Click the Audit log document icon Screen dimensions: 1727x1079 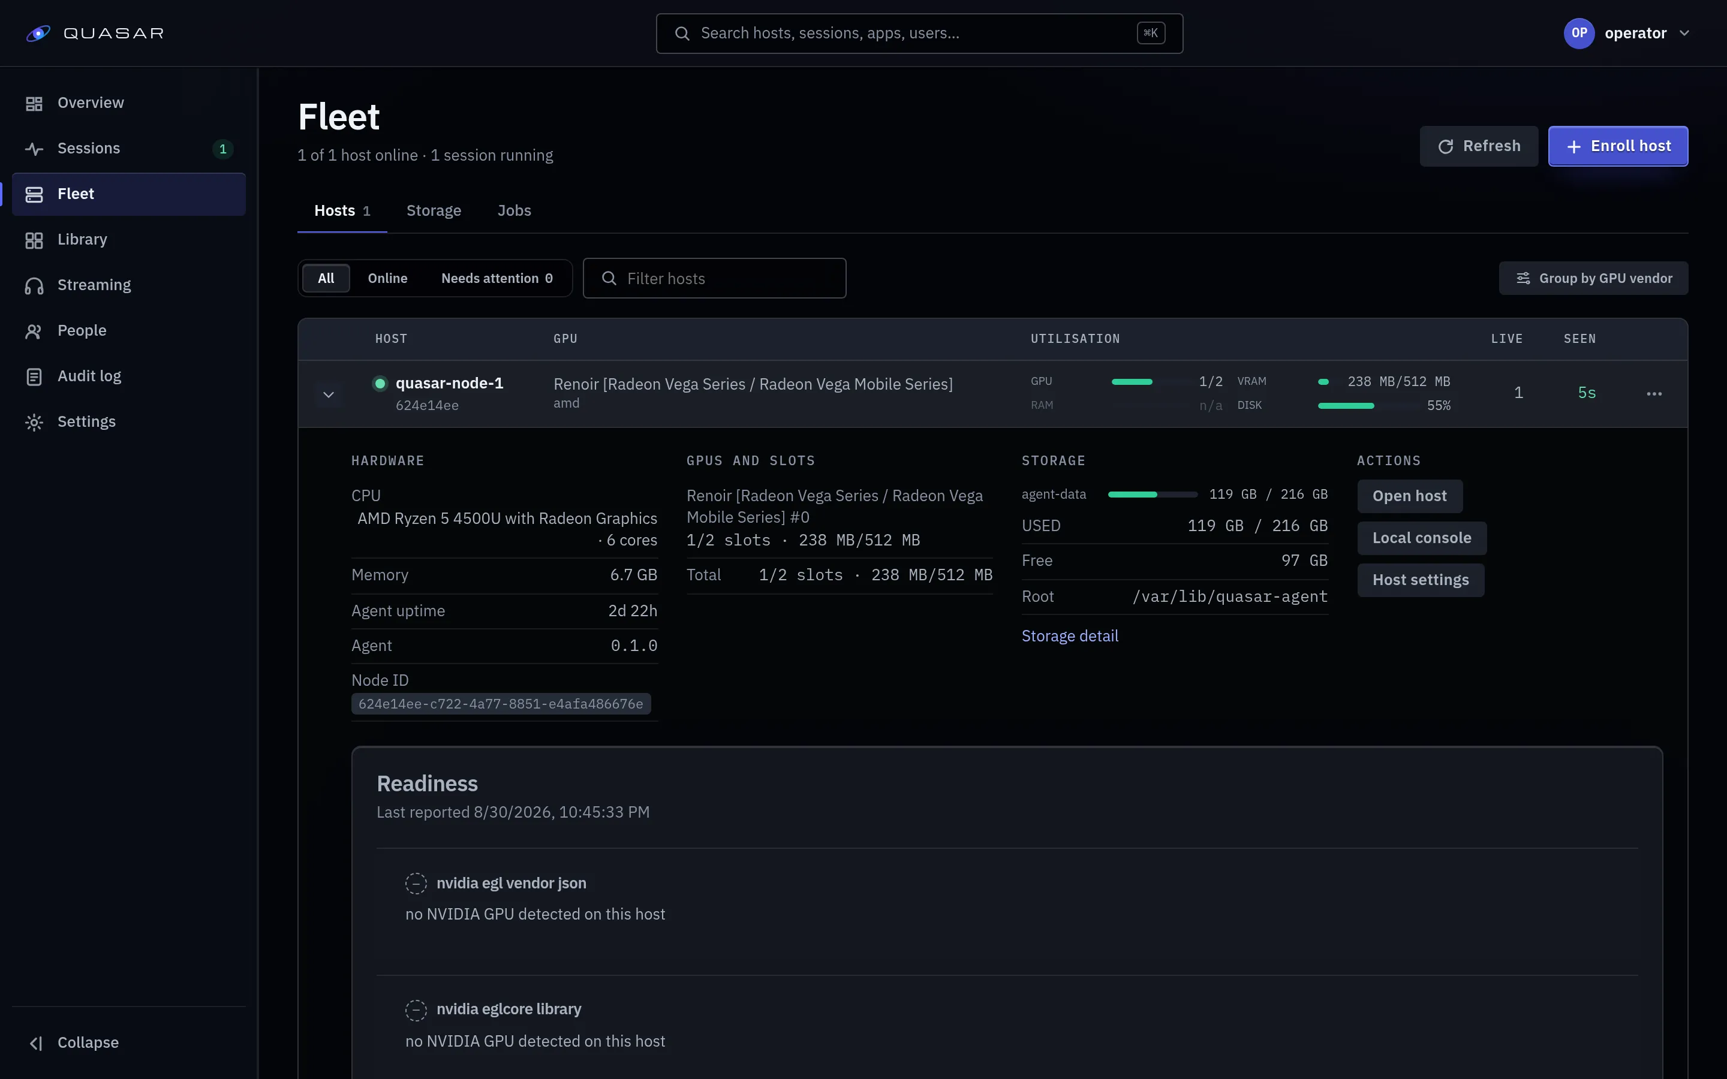[34, 377]
